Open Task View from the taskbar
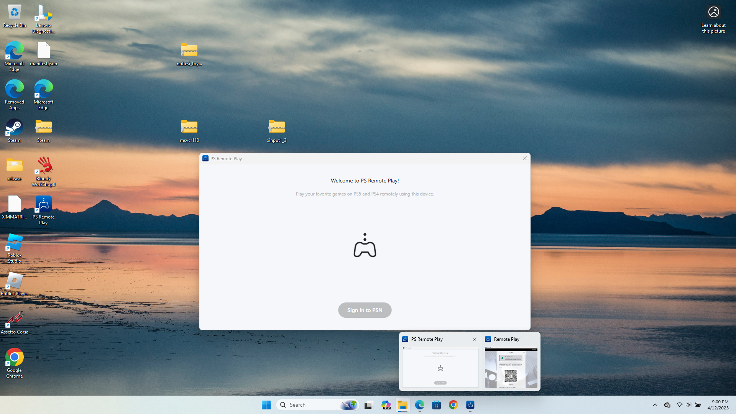The width and height of the screenshot is (736, 414). [368, 405]
